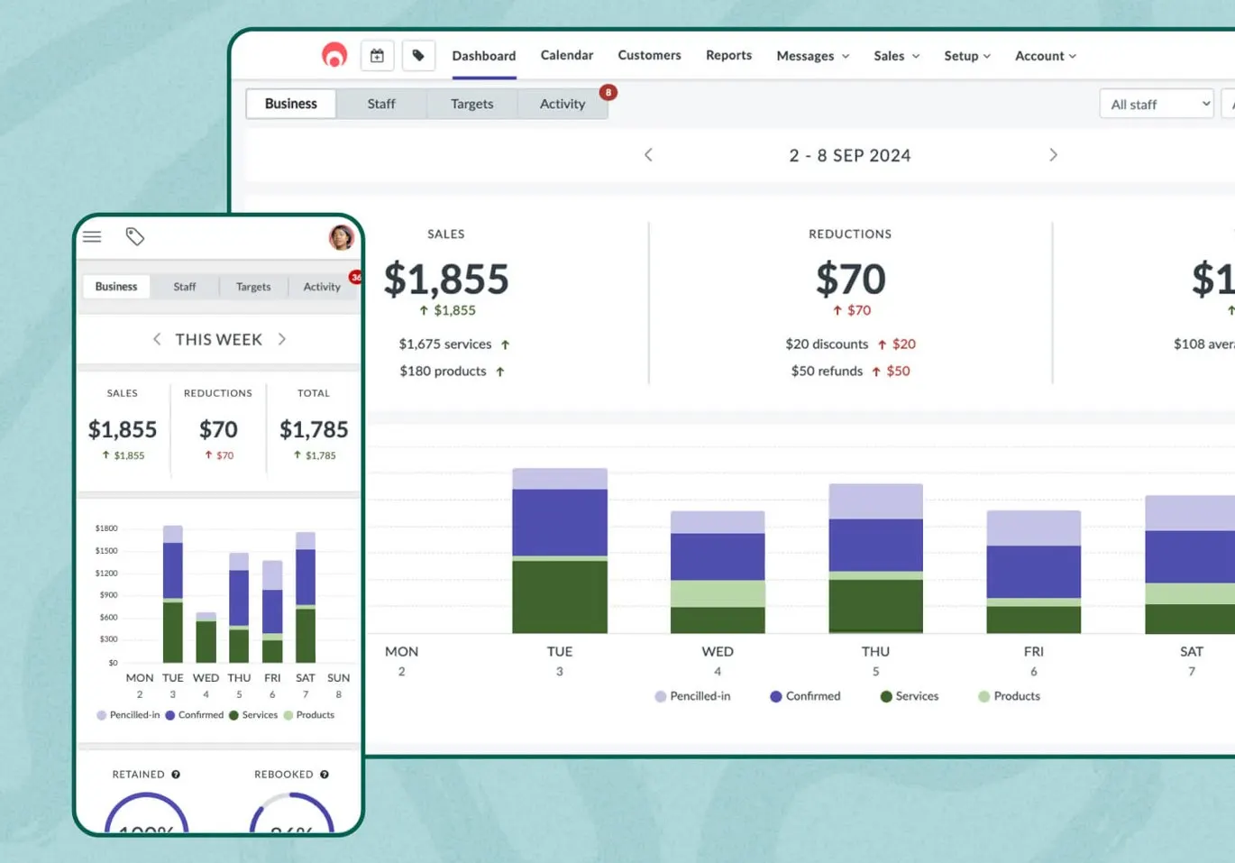Click the Rebooked help question icon
The height and width of the screenshot is (863, 1235).
point(325,775)
